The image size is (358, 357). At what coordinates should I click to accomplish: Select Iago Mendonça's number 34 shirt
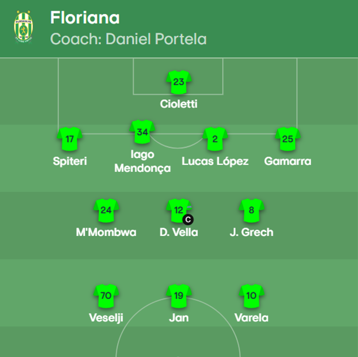(142, 132)
